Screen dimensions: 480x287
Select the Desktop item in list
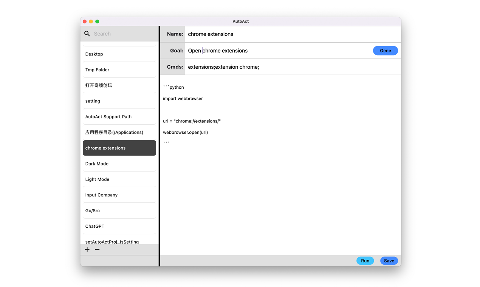click(119, 54)
